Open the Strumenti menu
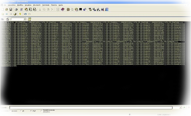 click(37, 5)
